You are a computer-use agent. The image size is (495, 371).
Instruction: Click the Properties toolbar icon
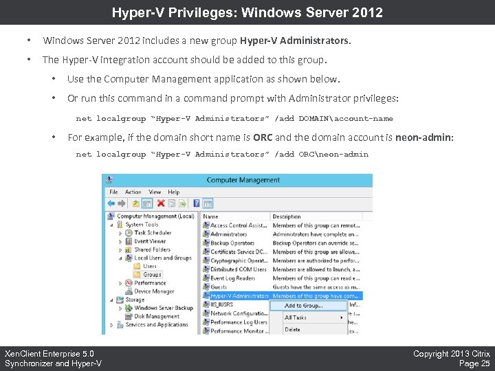click(x=171, y=203)
